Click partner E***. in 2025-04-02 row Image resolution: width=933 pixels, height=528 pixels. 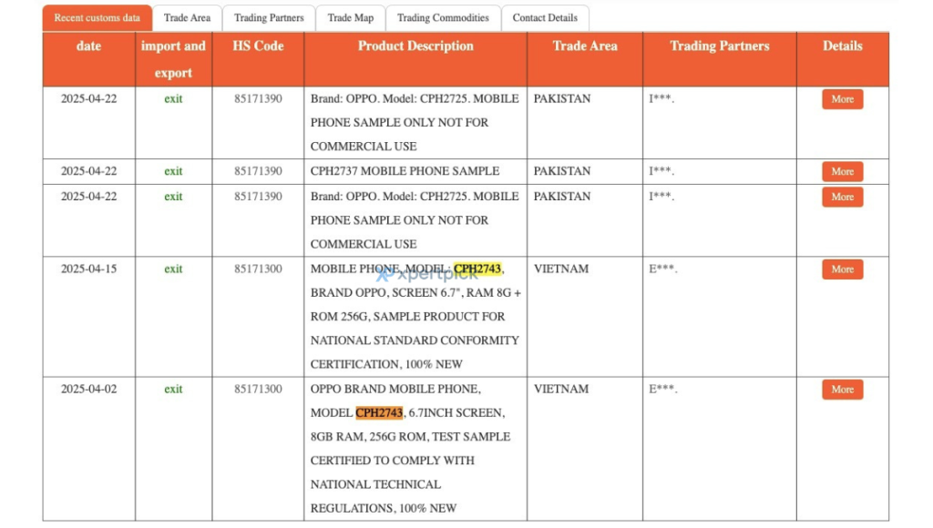663,389
